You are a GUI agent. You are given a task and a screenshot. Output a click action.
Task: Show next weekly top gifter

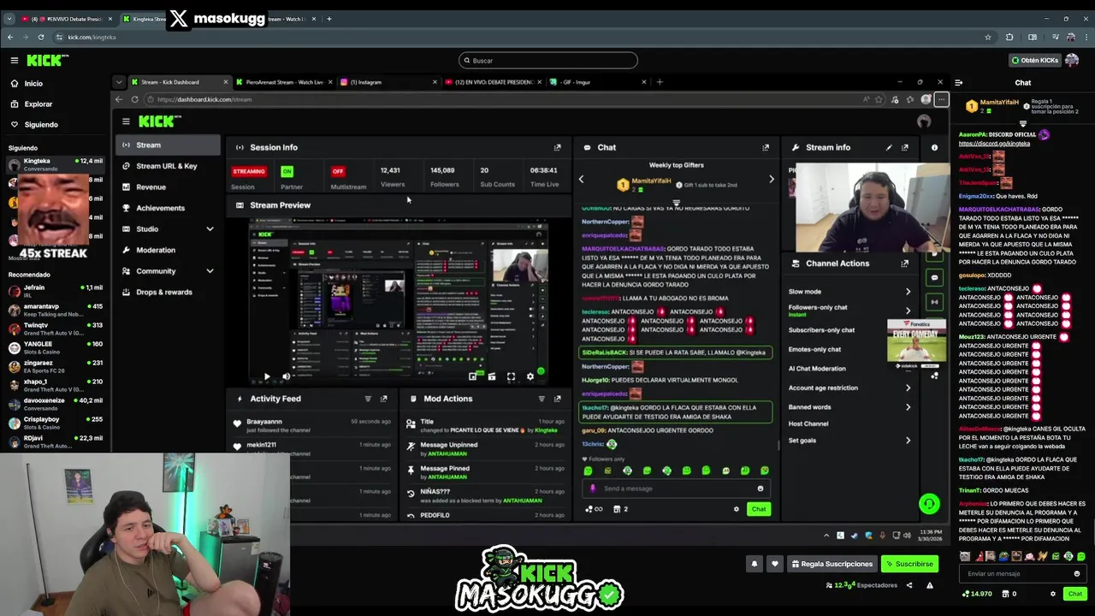pyautogui.click(x=771, y=180)
